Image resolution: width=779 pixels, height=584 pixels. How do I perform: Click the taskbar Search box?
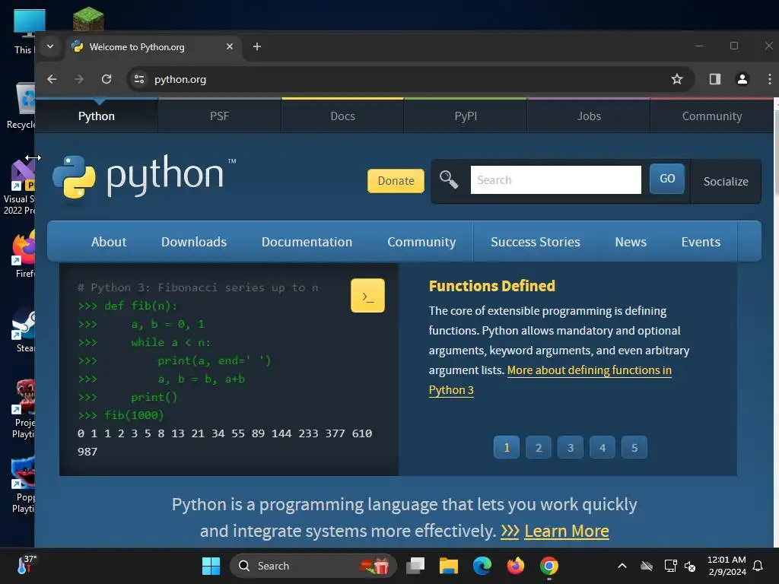313,566
